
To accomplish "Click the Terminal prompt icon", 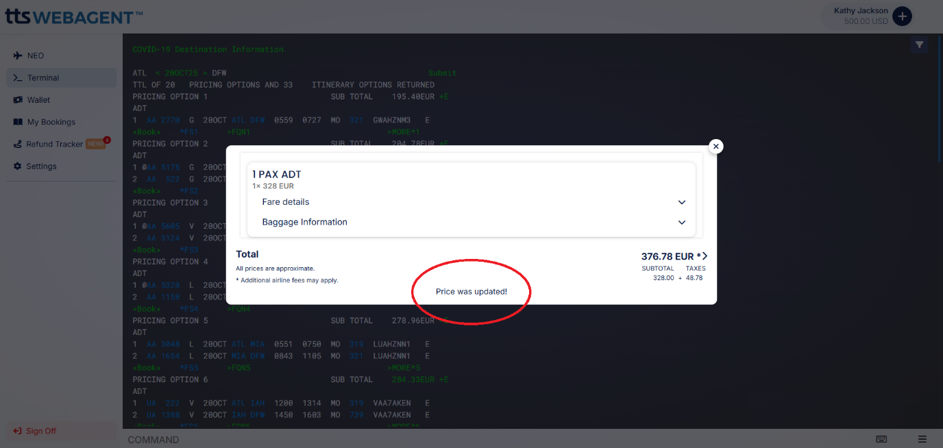I will (x=18, y=77).
